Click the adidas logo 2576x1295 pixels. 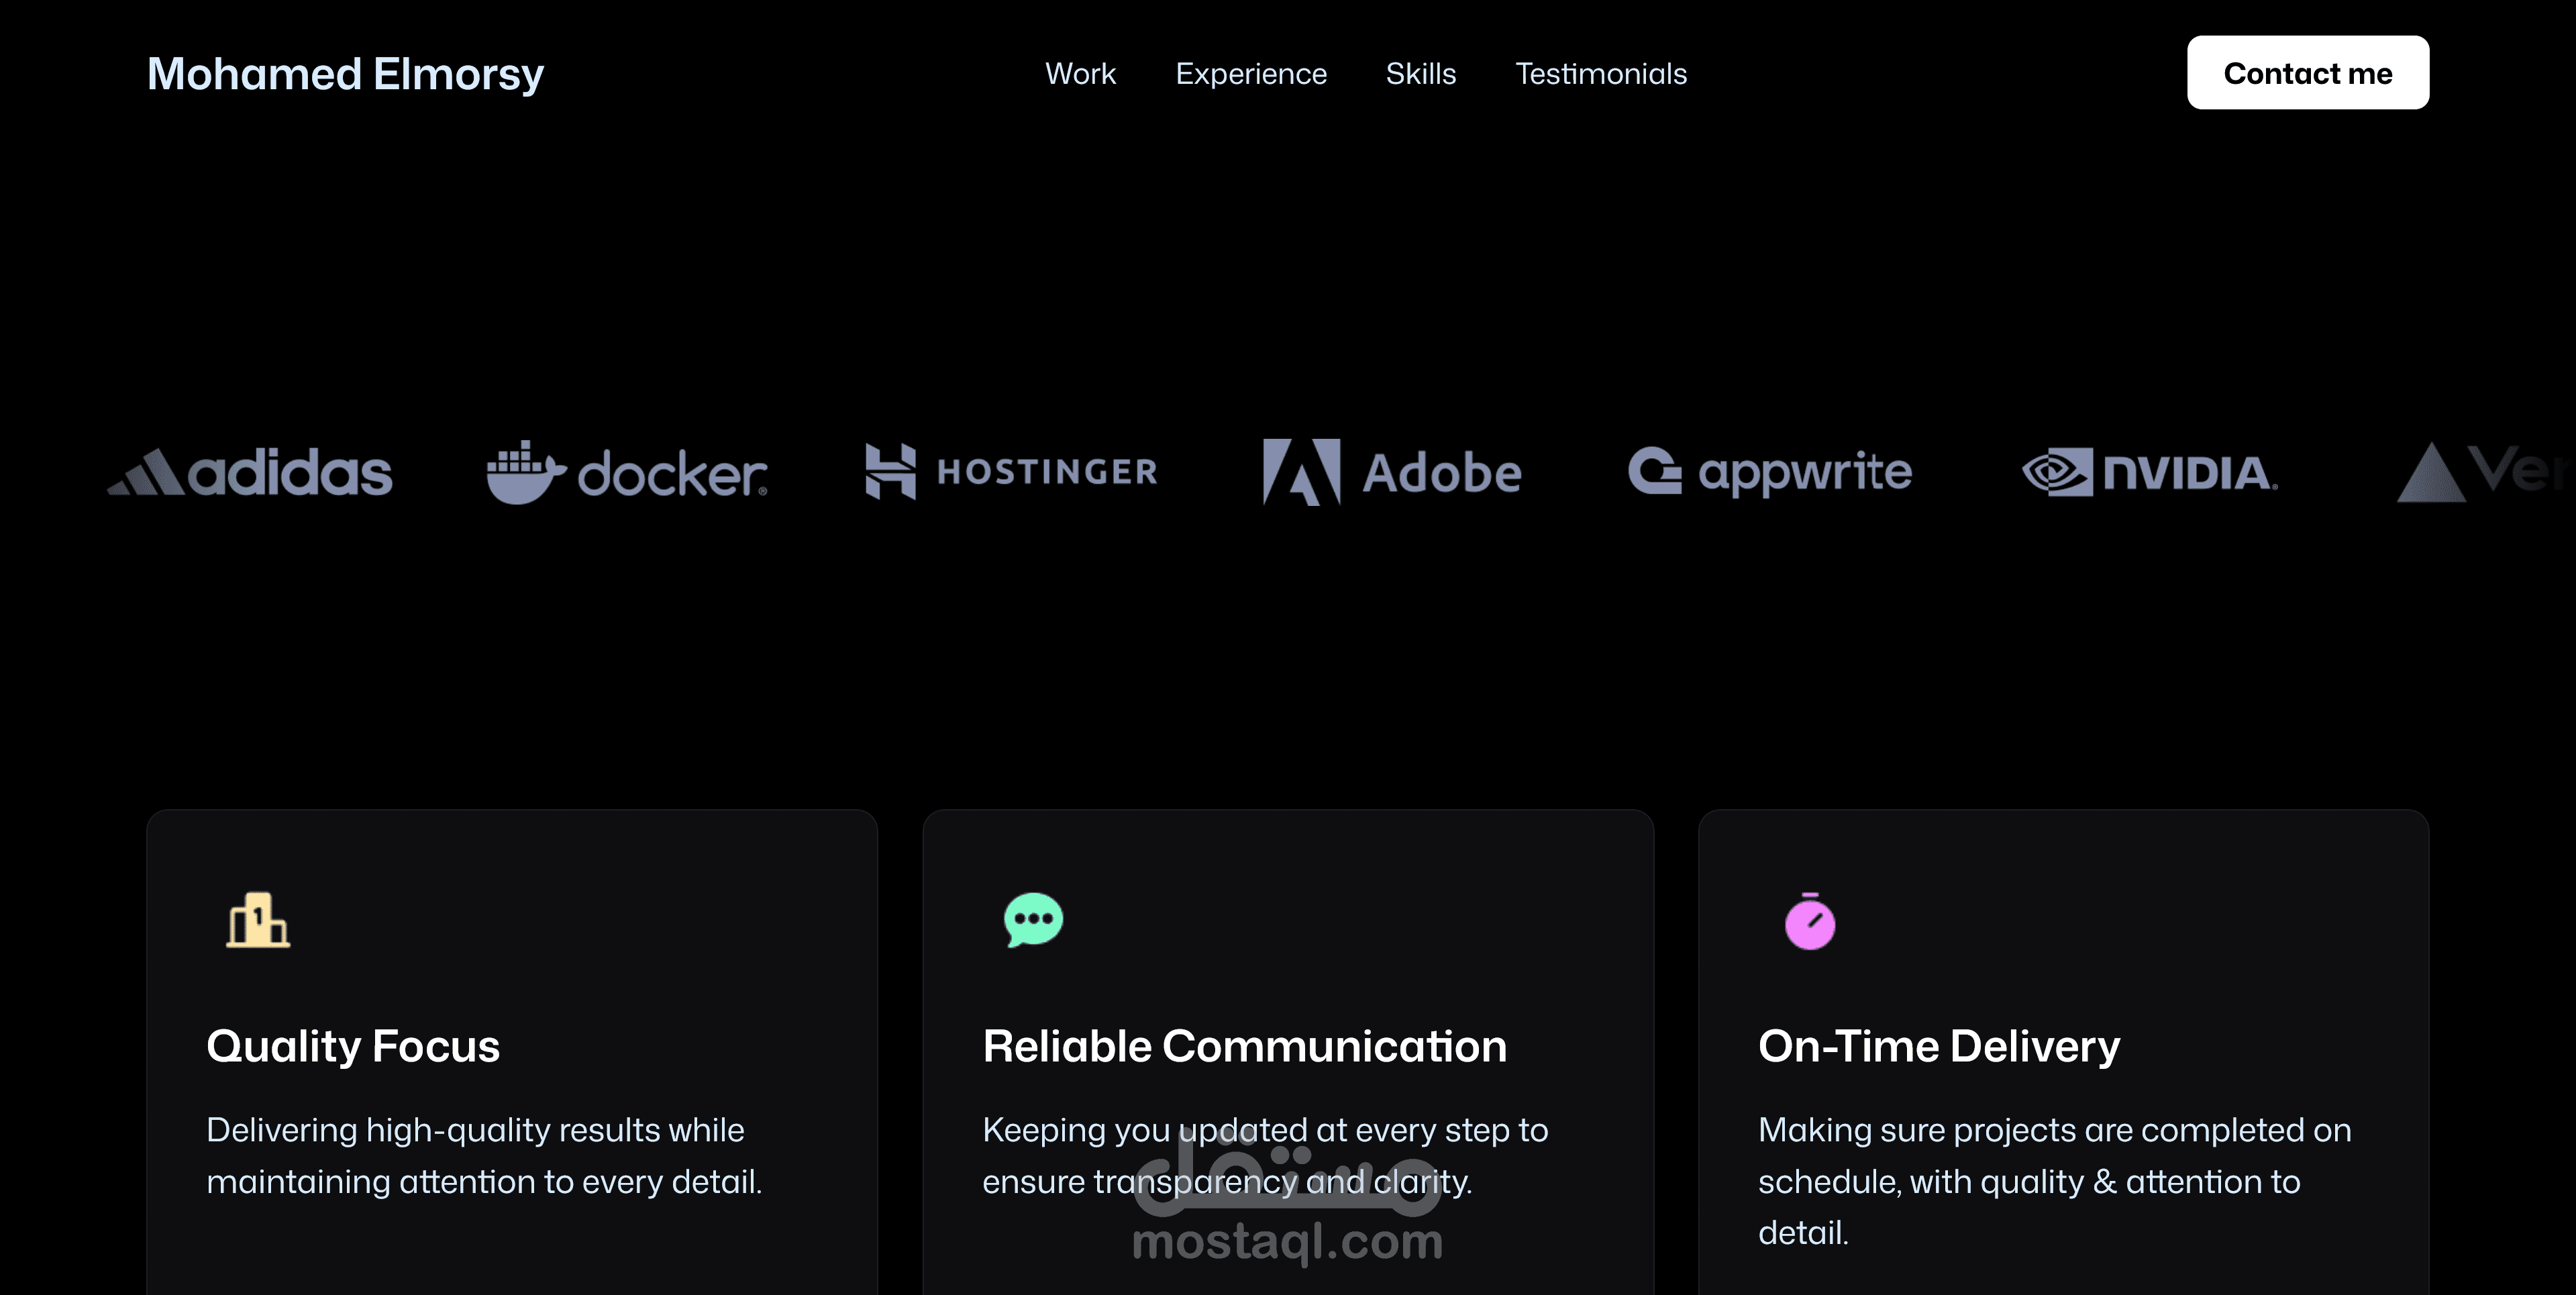click(250, 472)
